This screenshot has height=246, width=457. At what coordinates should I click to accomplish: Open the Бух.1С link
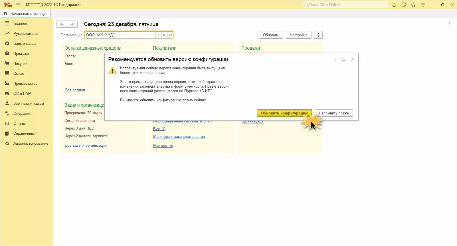click(159, 129)
